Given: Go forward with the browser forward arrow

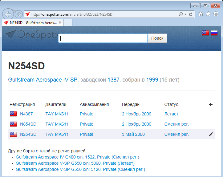Looking at the screenshot, I should point(18,14).
